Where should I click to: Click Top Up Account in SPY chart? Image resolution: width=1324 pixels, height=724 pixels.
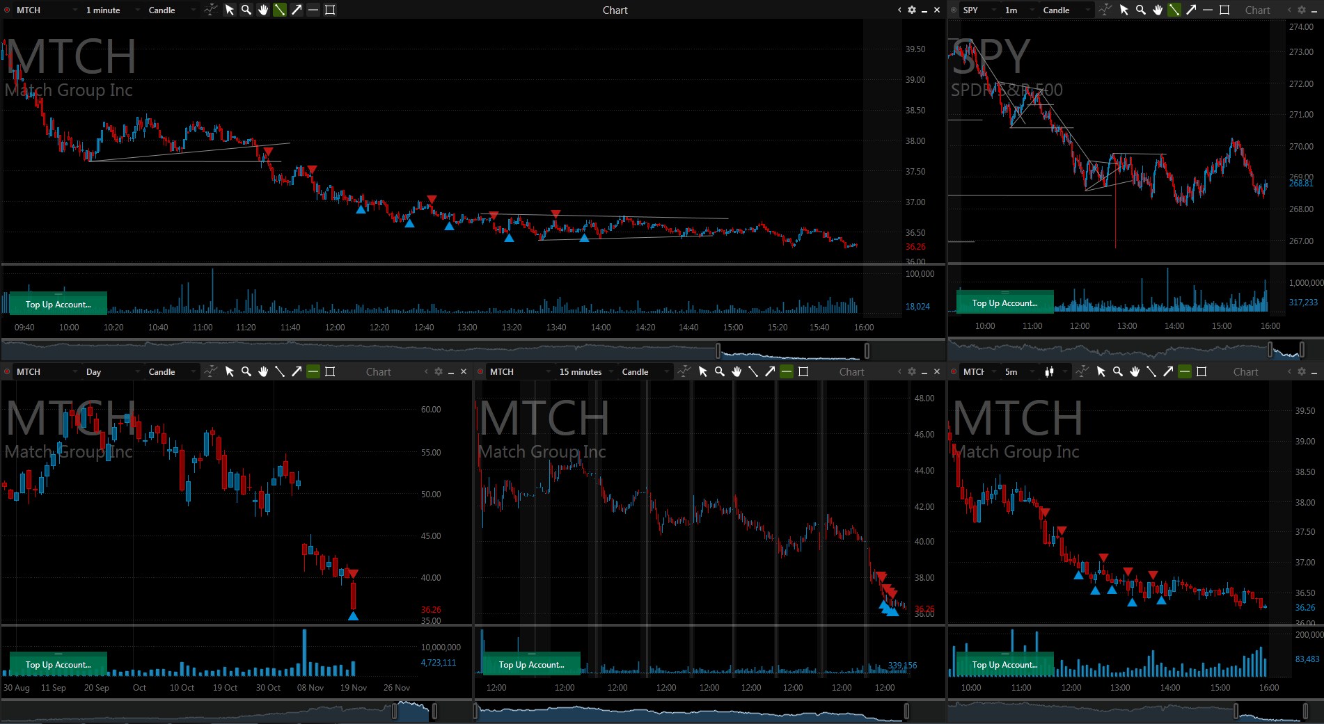[x=1005, y=303]
